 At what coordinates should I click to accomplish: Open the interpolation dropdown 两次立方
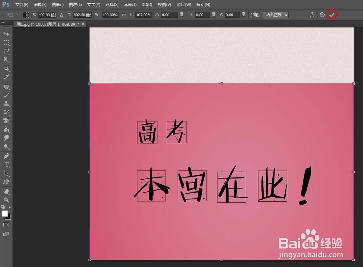click(x=276, y=15)
